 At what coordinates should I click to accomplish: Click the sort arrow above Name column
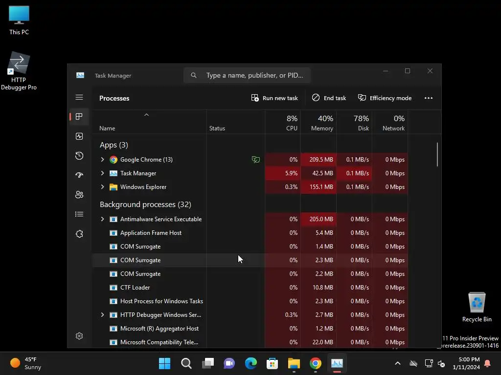click(x=146, y=115)
